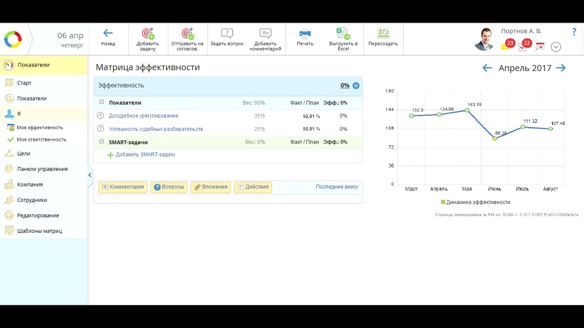Click the Апрель data point 134.96
Image resolution: width=584 pixels, height=328 pixels.
[x=439, y=114]
